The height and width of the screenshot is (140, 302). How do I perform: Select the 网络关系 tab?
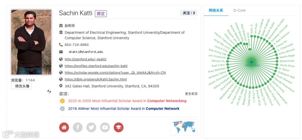pos(216,10)
